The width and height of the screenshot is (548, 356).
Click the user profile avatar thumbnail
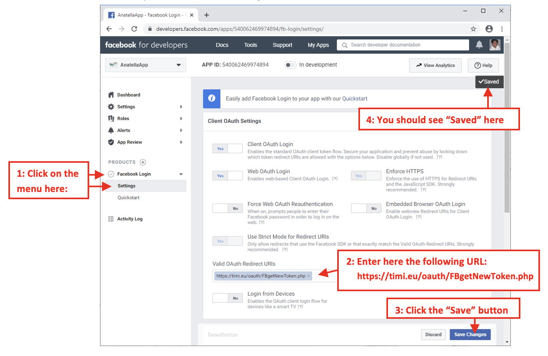[495, 45]
